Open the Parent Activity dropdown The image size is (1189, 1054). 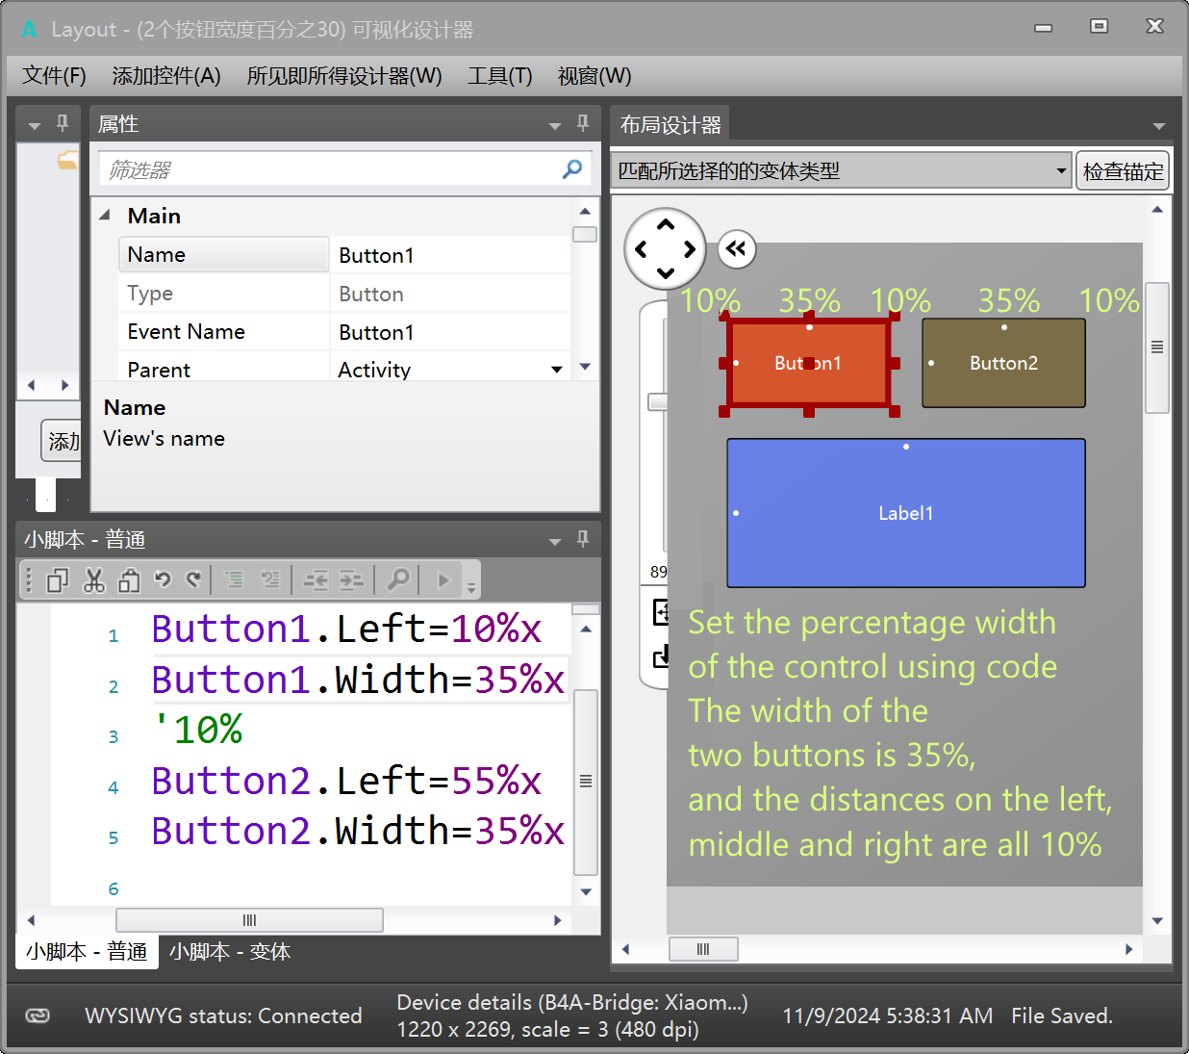[x=556, y=370]
